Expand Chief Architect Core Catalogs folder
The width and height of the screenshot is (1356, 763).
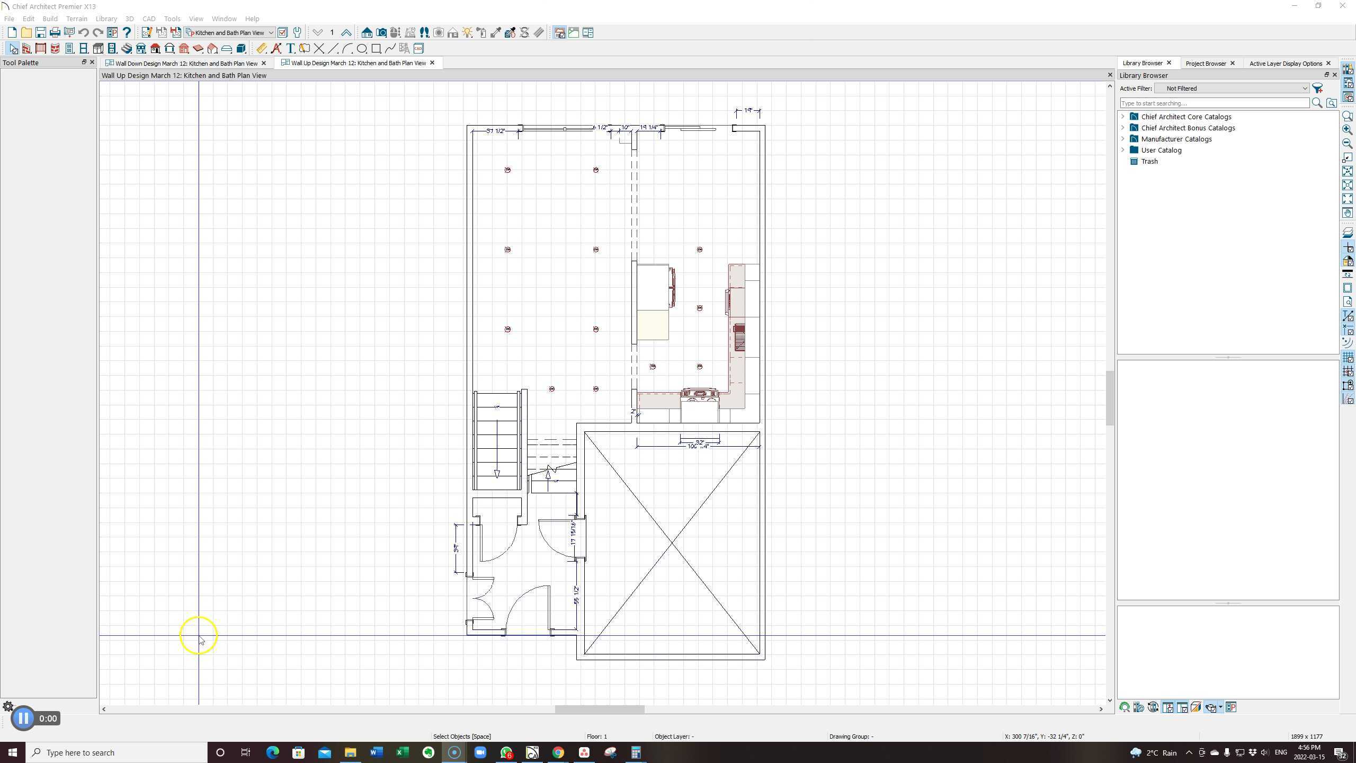coord(1122,117)
